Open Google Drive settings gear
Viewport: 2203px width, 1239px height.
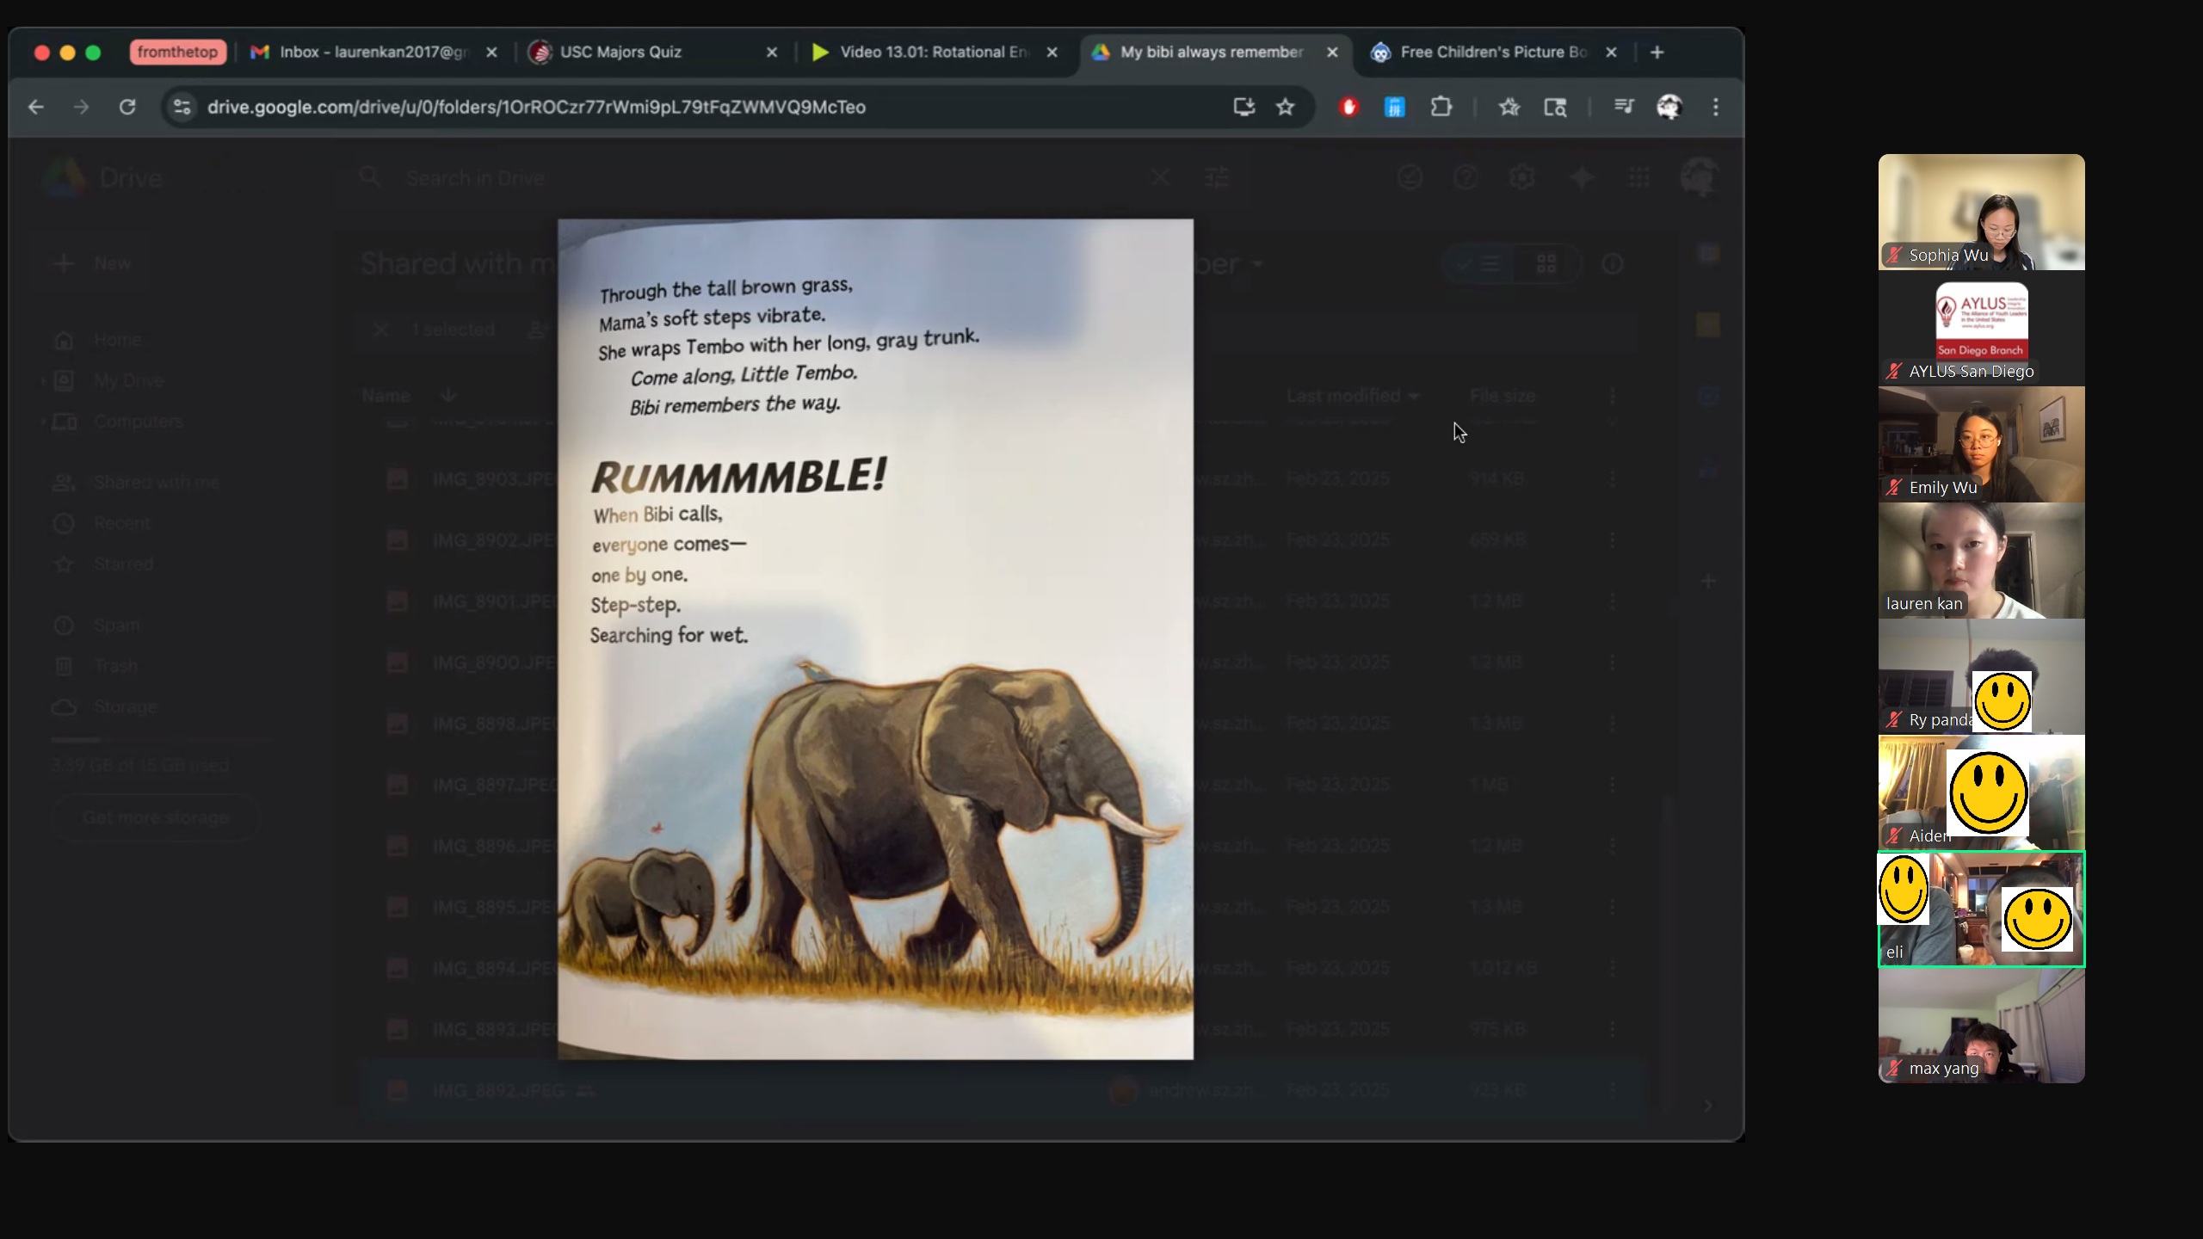1521,177
